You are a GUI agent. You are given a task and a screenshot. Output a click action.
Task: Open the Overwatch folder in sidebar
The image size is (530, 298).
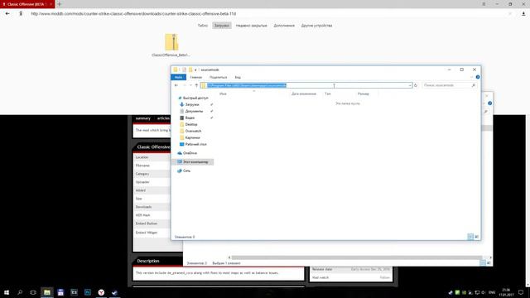pyautogui.click(x=193, y=131)
